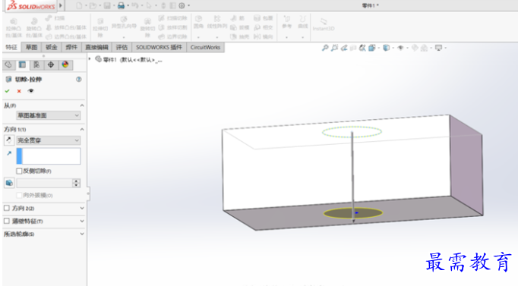Screen dimensions: 518x286
Task: Click the reverse direction arrow button
Action: point(9,140)
